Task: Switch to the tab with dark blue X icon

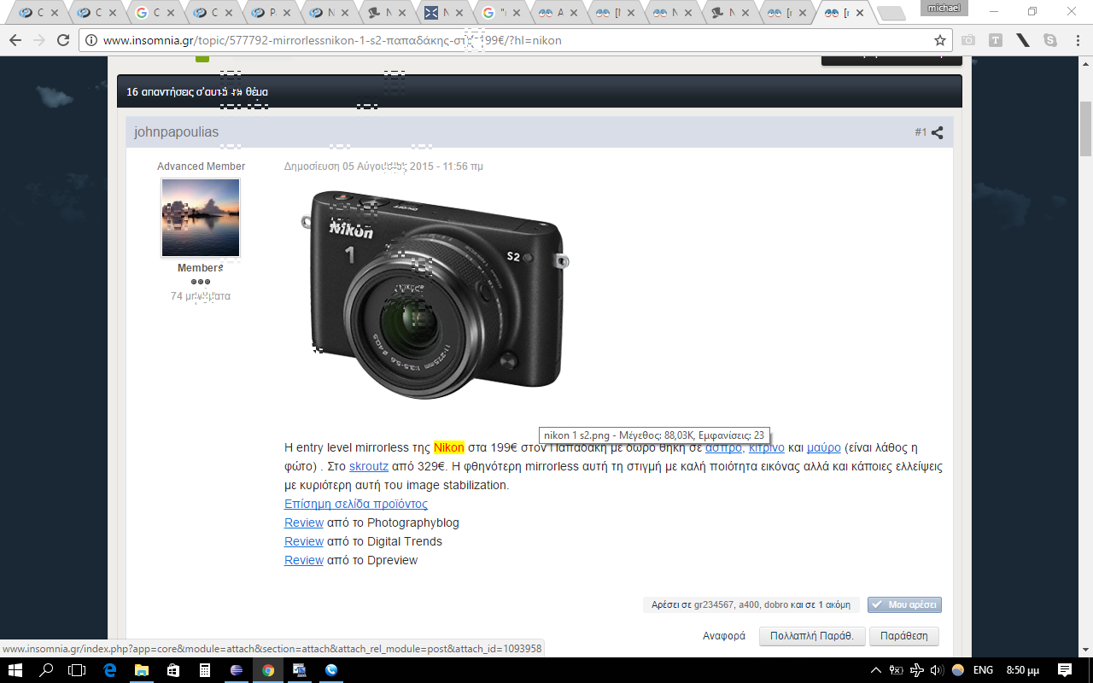Action: (443, 13)
